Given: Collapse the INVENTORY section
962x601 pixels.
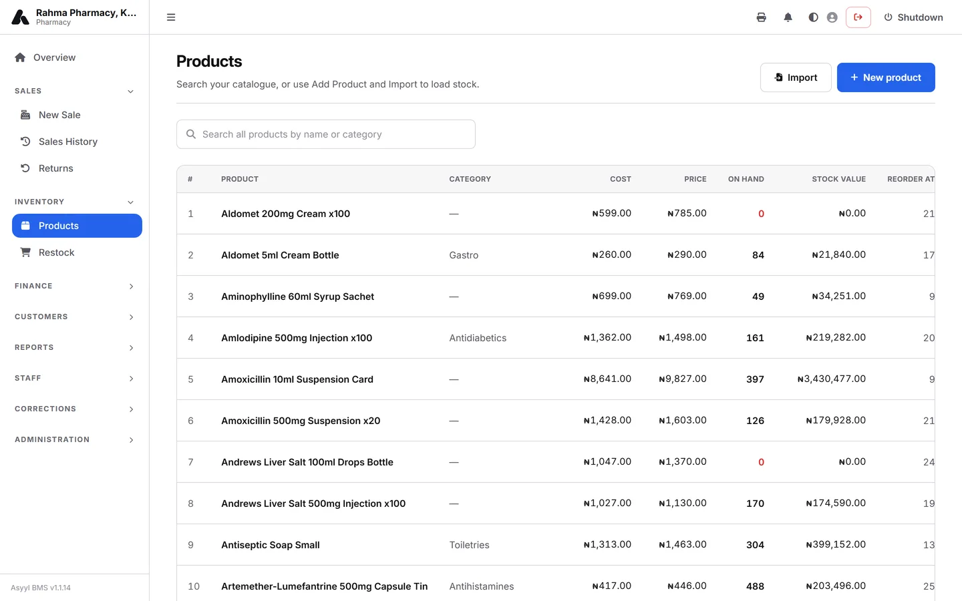Looking at the screenshot, I should click(74, 202).
